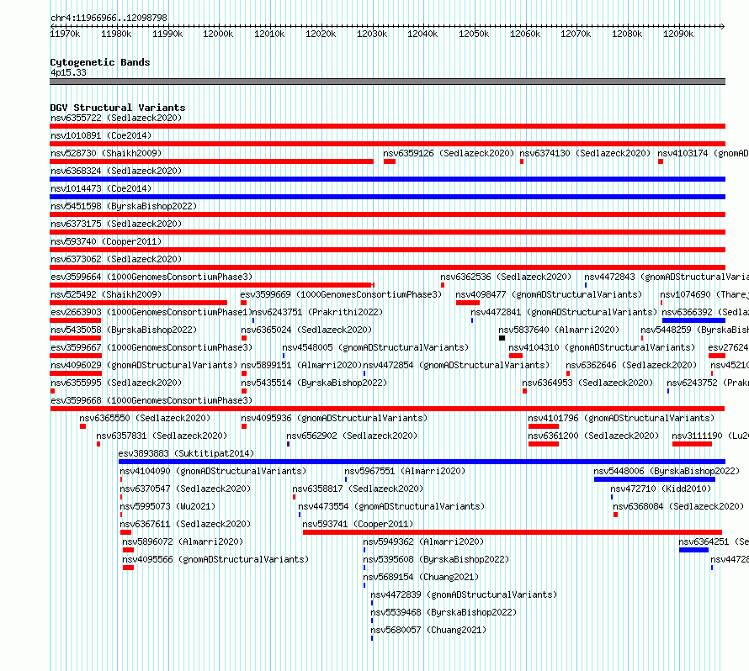Open nsv4104090 (gnomADStructuralVariants) label

point(213,471)
